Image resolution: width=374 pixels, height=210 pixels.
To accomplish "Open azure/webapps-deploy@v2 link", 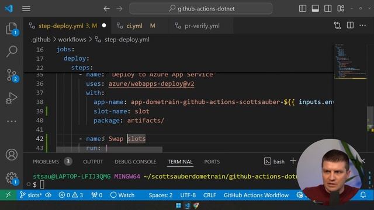I will click(x=151, y=84).
